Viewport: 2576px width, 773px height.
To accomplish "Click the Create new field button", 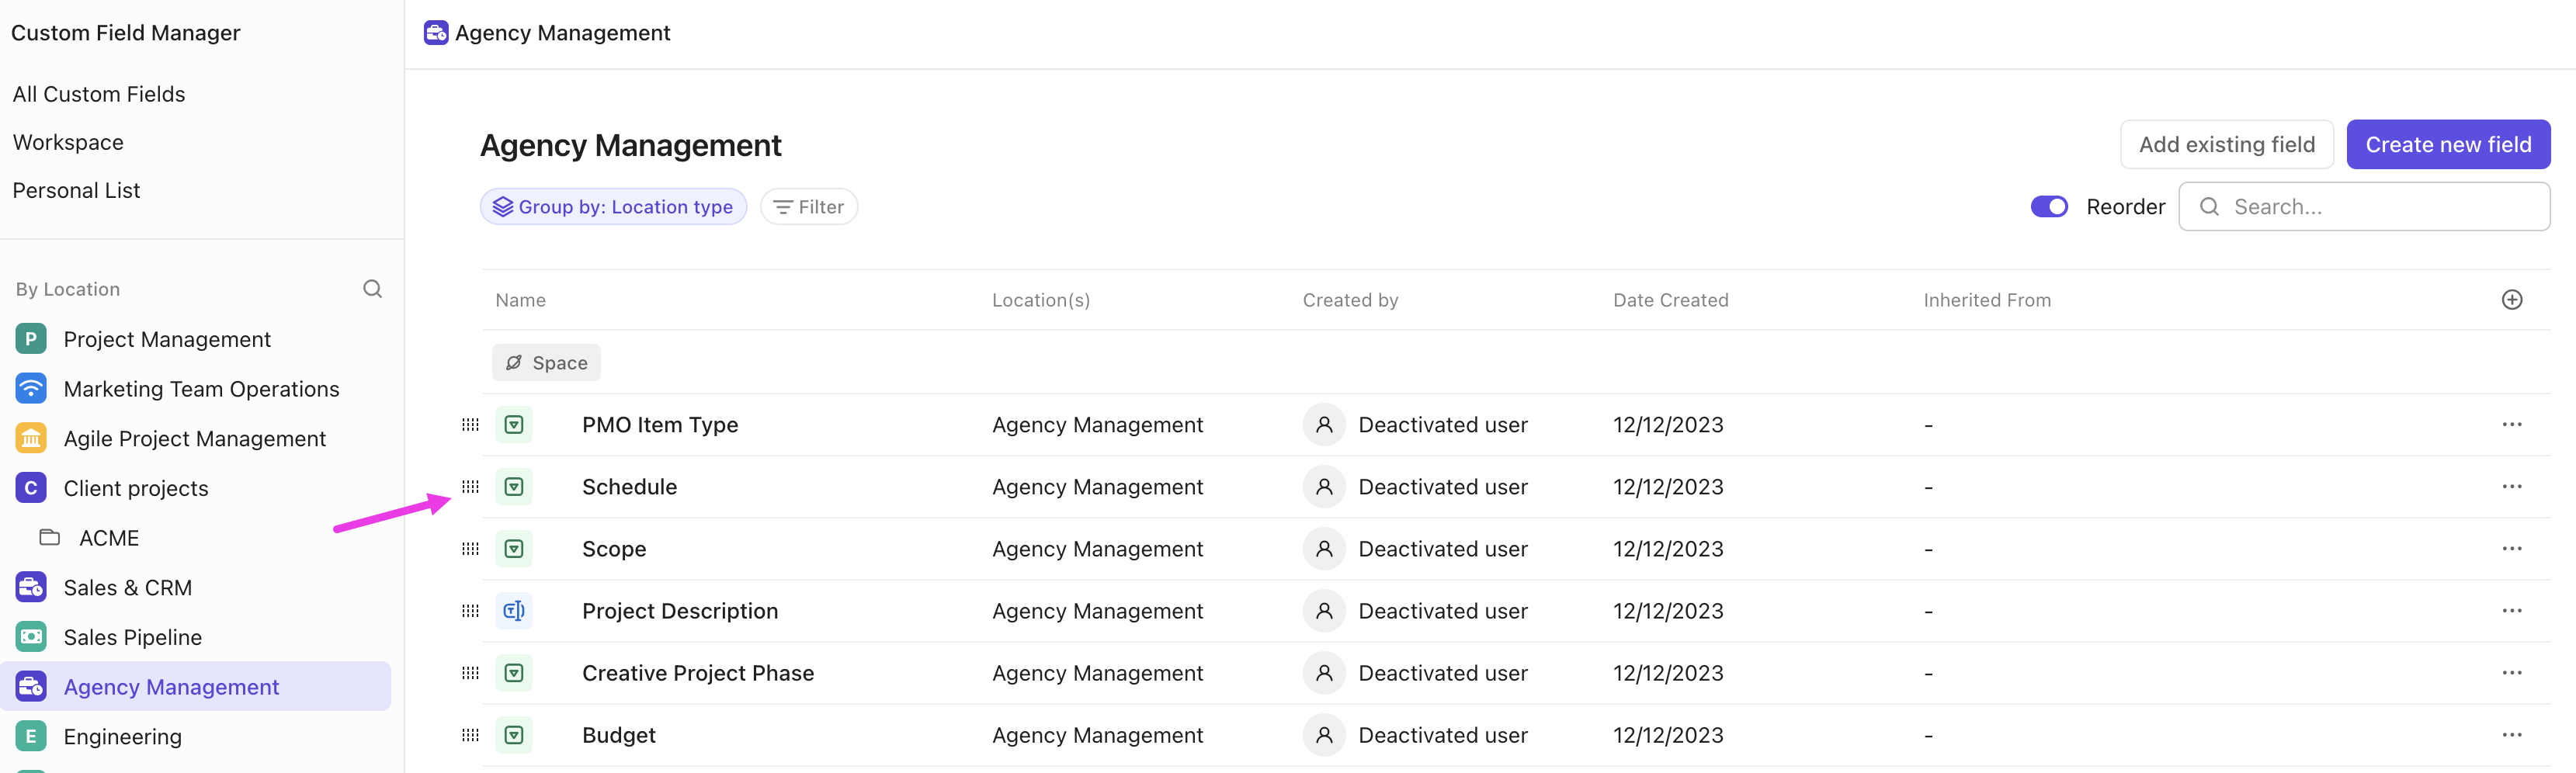I will click(2447, 145).
